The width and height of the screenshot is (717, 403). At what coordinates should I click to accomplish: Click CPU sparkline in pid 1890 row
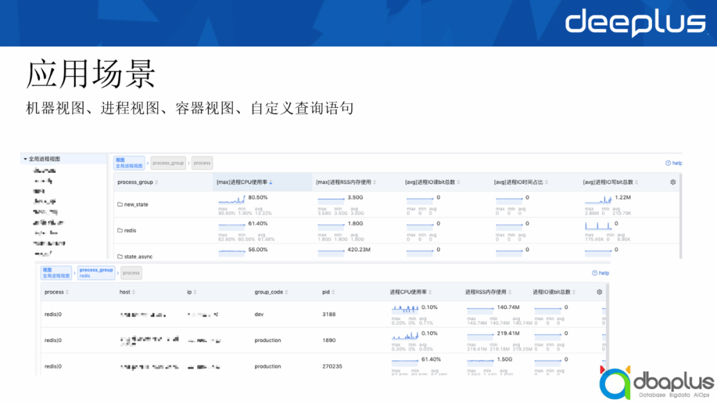point(405,335)
